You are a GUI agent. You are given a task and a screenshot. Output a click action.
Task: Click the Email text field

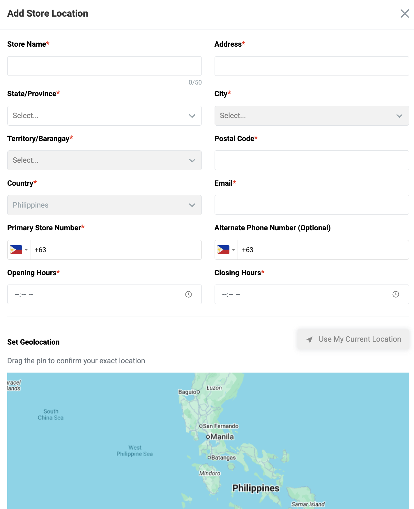pyautogui.click(x=312, y=205)
